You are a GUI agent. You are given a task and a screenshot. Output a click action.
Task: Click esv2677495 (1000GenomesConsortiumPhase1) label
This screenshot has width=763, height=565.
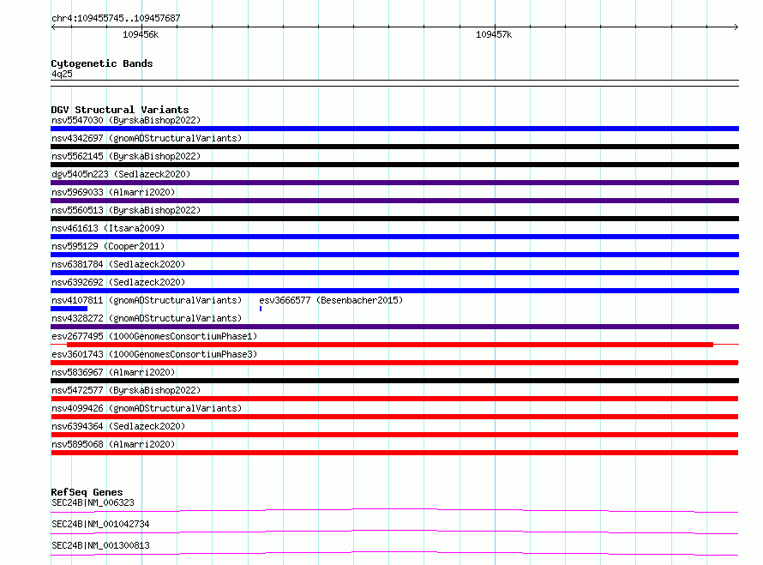pyautogui.click(x=154, y=336)
